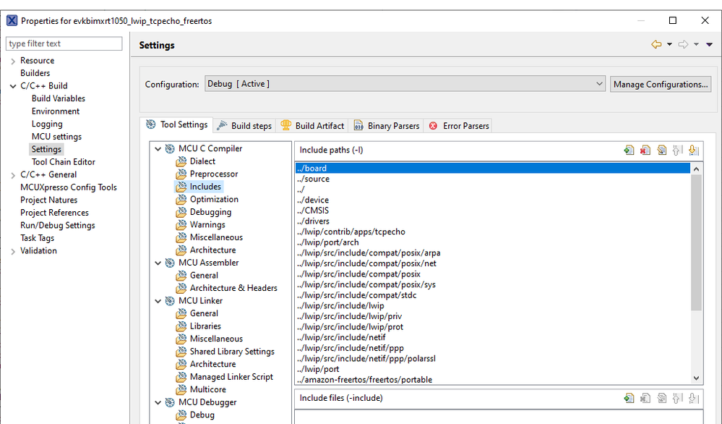The height and width of the screenshot is (424, 722).
Task: Select ../lwip/port/arch include path
Action: point(493,242)
